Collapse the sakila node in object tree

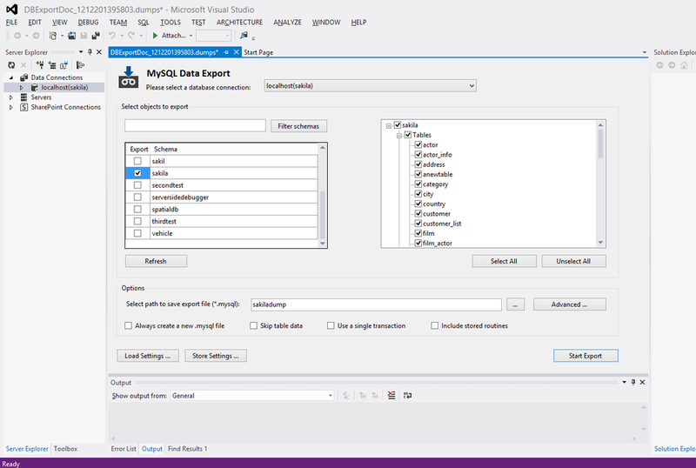click(389, 125)
